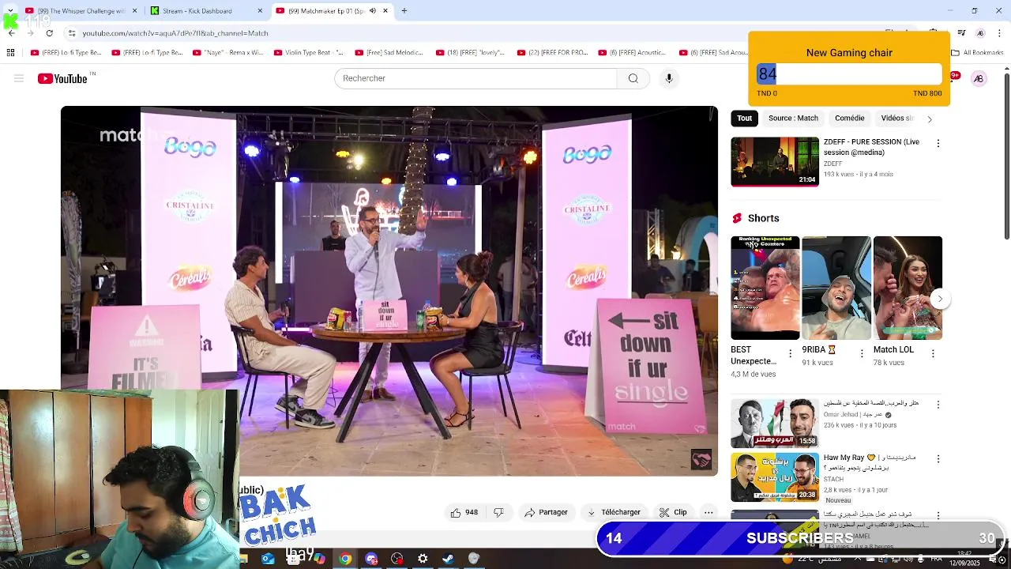Viewport: 1011px width, 569px height.
Task: Open Outlook from the taskbar
Action: (268, 559)
